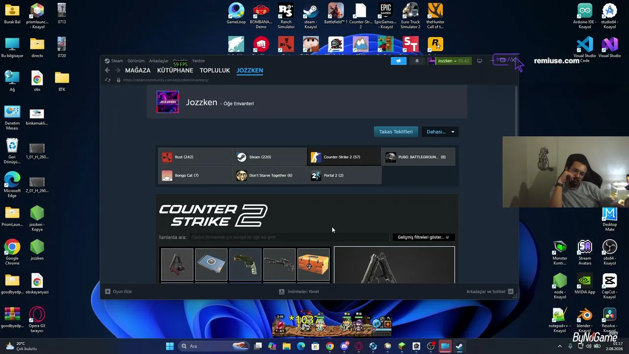Select the Bongo Cat (7) inventory tab
The width and height of the screenshot is (629, 354).
[x=195, y=176]
